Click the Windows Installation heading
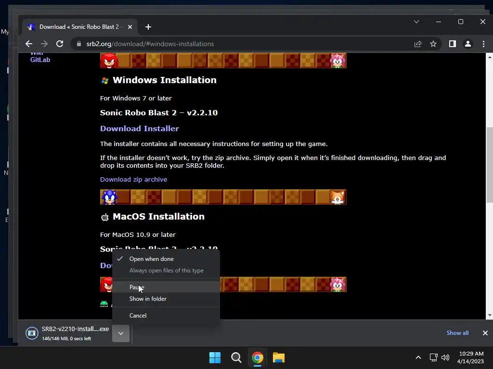This screenshot has width=493, height=369. click(x=165, y=80)
